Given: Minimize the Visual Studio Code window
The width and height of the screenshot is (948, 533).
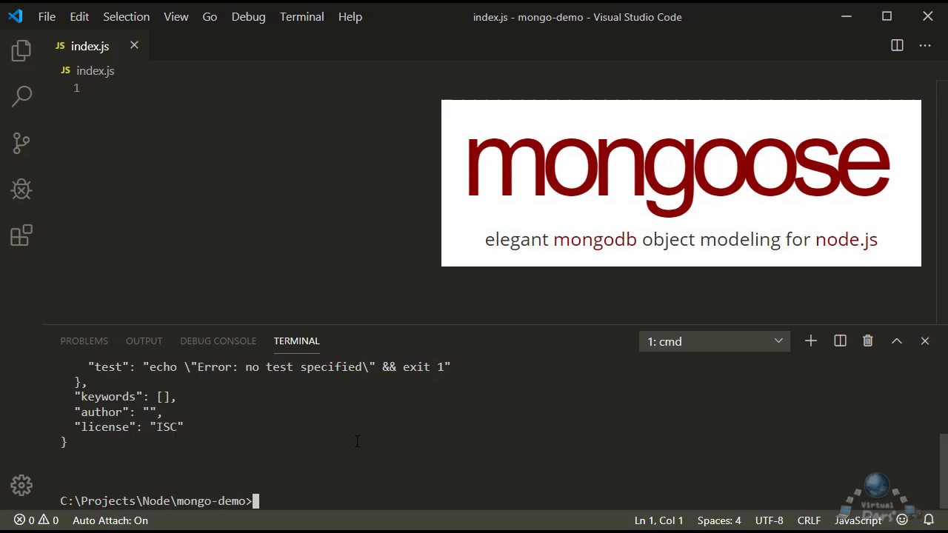Looking at the screenshot, I should click(x=847, y=16).
